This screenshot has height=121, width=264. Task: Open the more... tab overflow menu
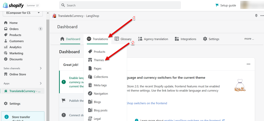pyautogui.click(x=249, y=39)
